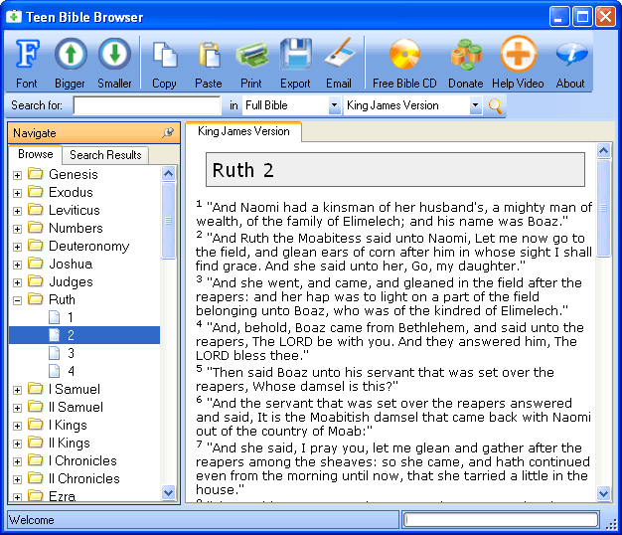Expand the Genesis book tree node

[17, 175]
